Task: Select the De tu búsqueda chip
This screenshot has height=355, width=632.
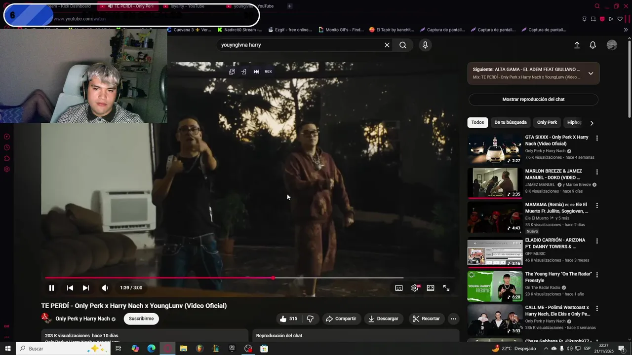Action: pos(511,122)
